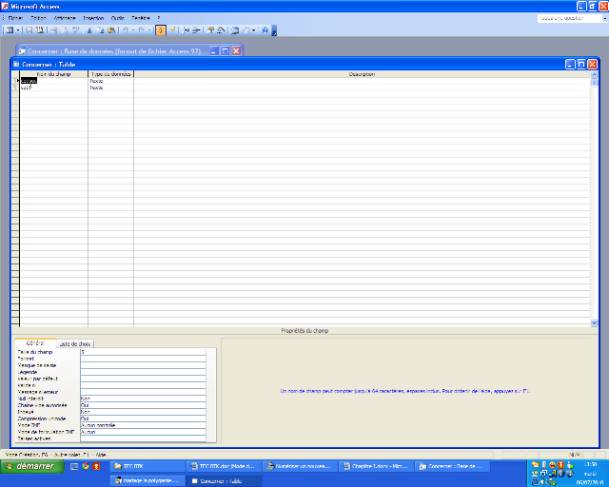Click the Description column header
This screenshot has width=609, height=487.
point(362,73)
